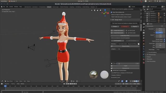Image resolution: width=166 pixels, height=93 pixels.
Task: Click the icon beside Generate Icon button
Action: [112, 68]
